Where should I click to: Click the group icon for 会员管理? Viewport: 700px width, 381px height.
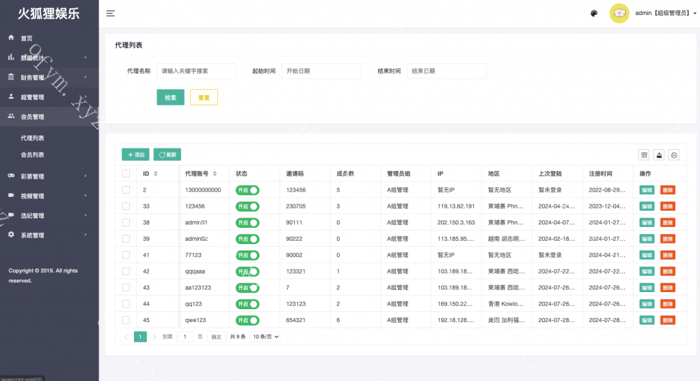click(x=11, y=116)
